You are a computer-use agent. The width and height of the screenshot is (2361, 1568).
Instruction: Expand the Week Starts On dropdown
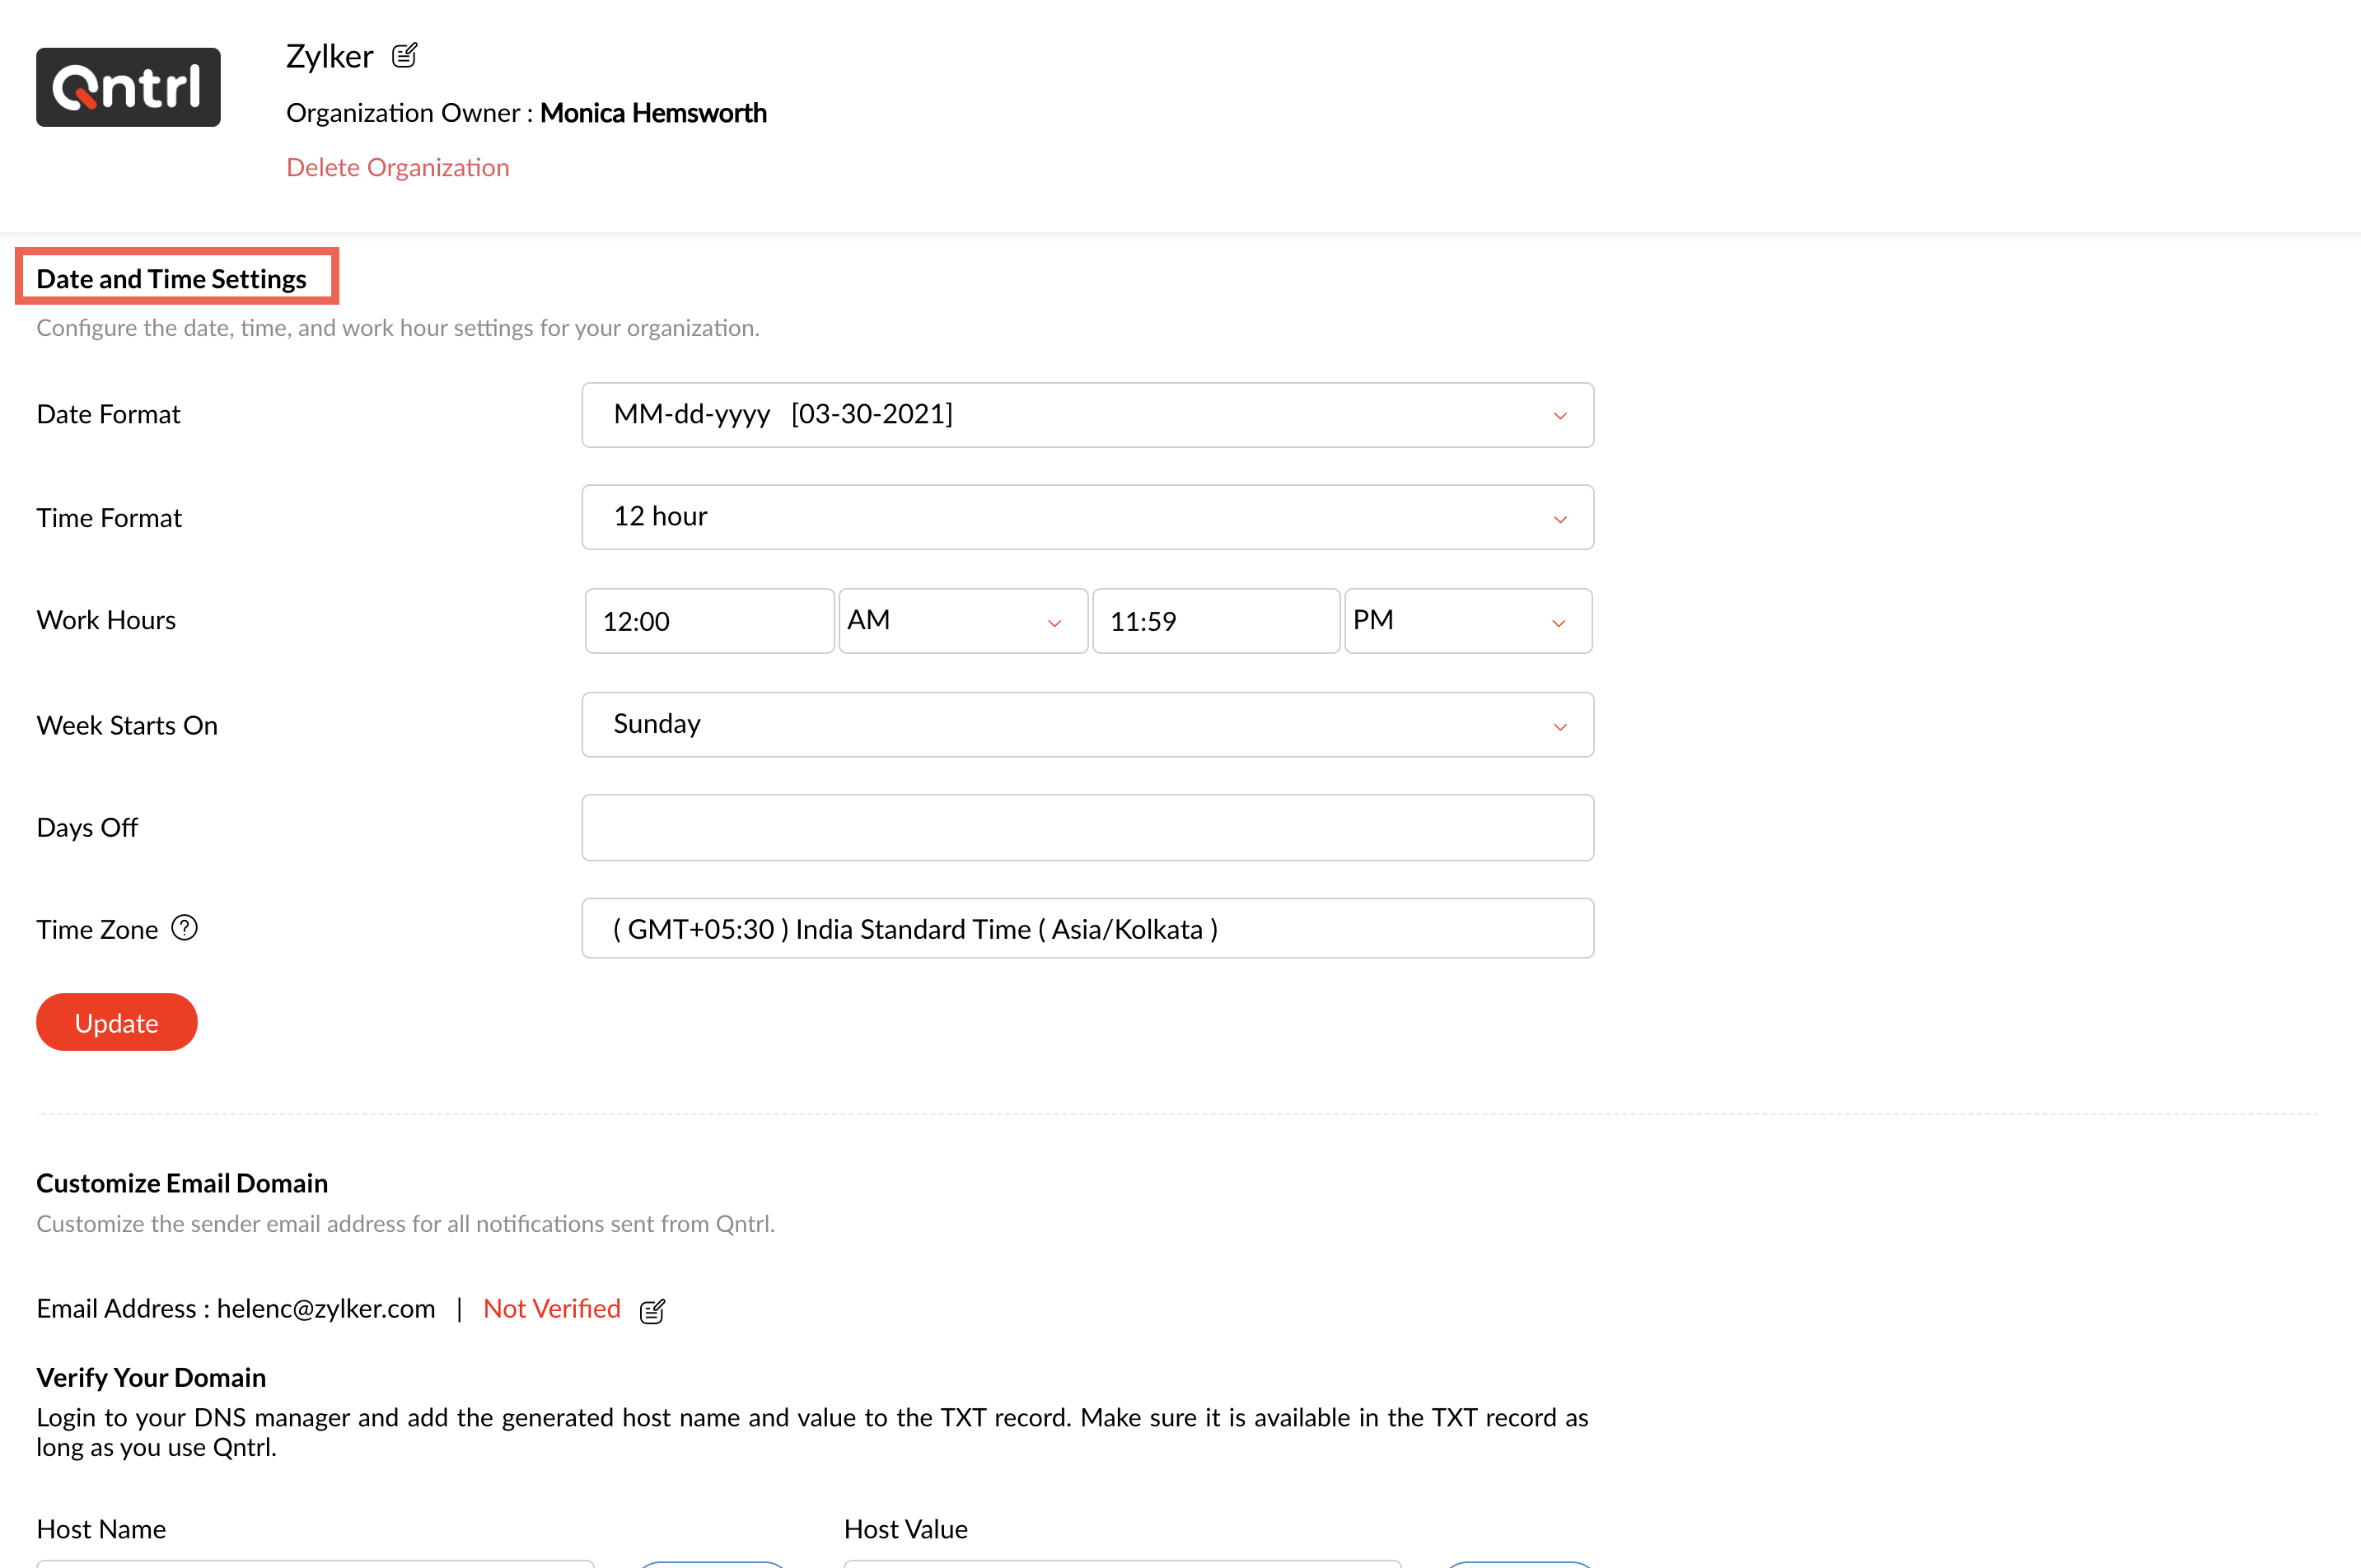(x=1087, y=725)
